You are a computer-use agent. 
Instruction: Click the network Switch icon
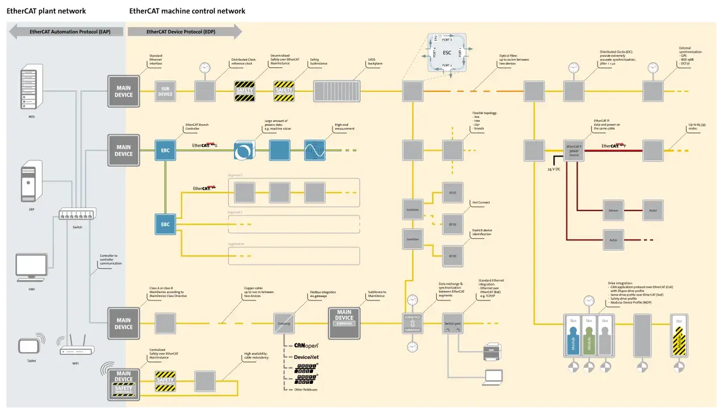coord(76,214)
